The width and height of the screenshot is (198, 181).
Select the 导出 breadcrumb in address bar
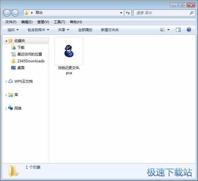coord(39,13)
